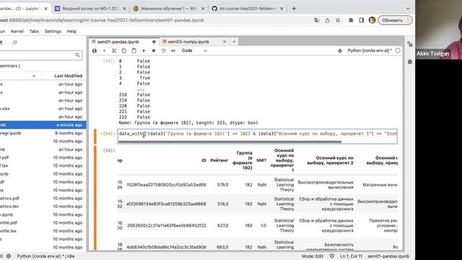The width and height of the screenshot is (462, 260).
Task: Click the Python [conda env:al] | Idle status
Action: click(45, 256)
